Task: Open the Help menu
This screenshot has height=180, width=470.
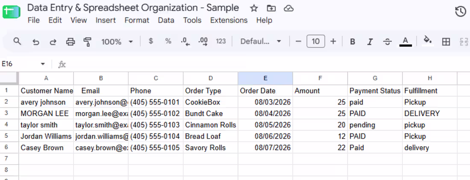Action: pos(264,20)
